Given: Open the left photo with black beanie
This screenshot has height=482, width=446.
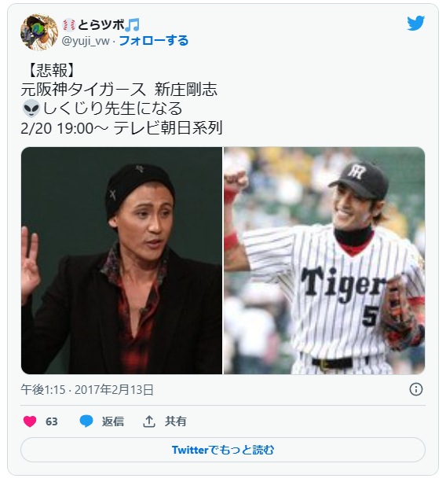Looking at the screenshot, I should [x=122, y=261].
